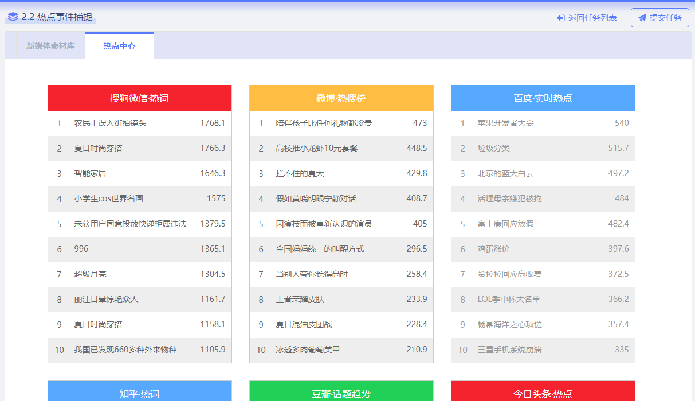Click 未获用户同意投放快递柜属违法 entry

[x=130, y=224]
